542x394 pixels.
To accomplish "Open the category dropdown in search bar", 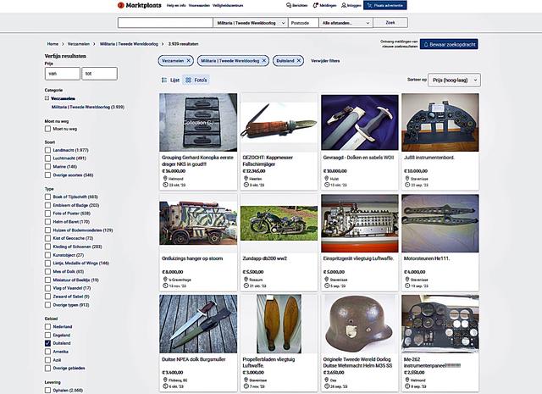I will [247, 24].
